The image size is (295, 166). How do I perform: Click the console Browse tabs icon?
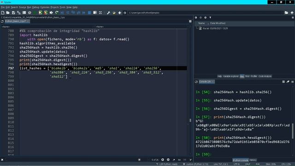pyautogui.click(x=196, y=82)
